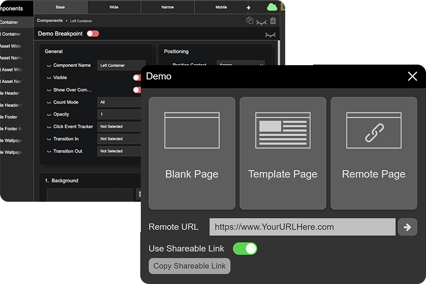The image size is (426, 284).
Task: Click the eye icon beside Show Over Com...
Action: tap(49, 90)
